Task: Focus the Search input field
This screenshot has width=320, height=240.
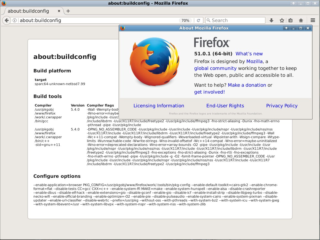Action: tap(235, 20)
